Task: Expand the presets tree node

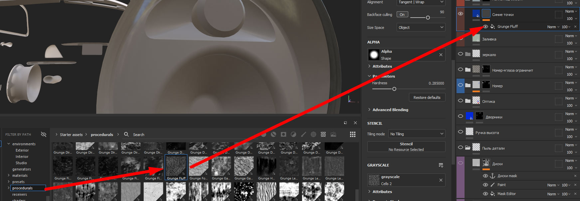Action: (9, 182)
